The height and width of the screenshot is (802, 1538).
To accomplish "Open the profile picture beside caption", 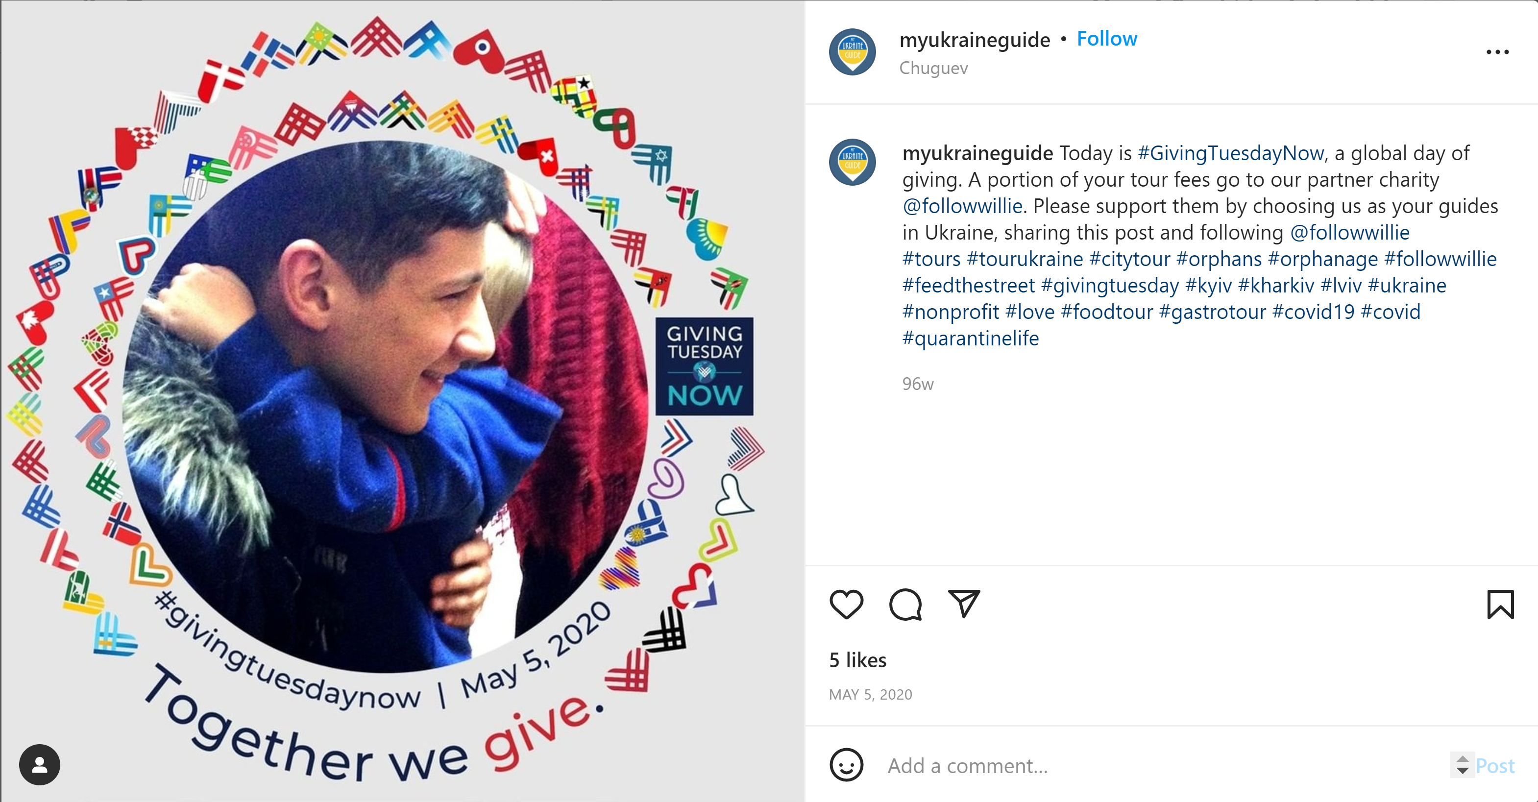I will 852,163.
